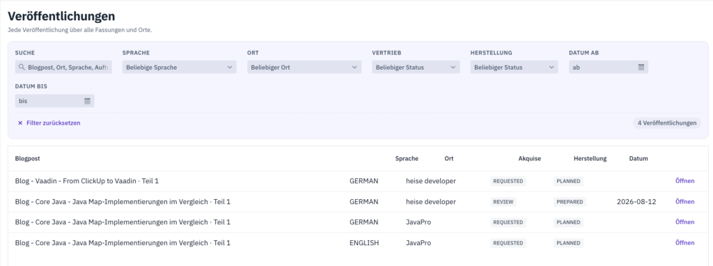
Task: Click the Ort column header
Action: [449, 159]
